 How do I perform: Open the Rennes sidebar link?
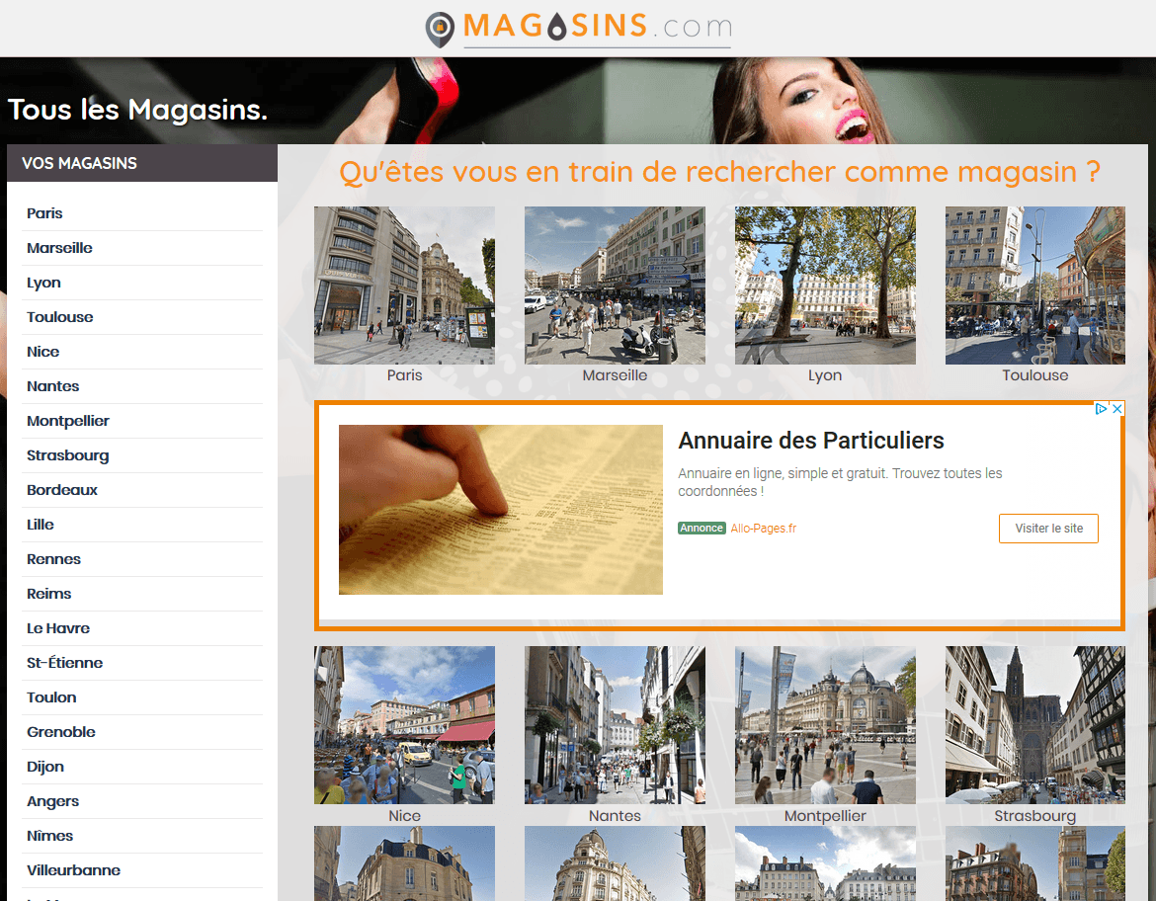coord(53,559)
